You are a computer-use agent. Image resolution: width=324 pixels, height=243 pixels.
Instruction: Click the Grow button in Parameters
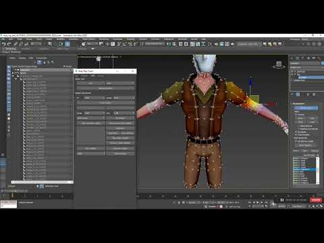tap(313, 118)
